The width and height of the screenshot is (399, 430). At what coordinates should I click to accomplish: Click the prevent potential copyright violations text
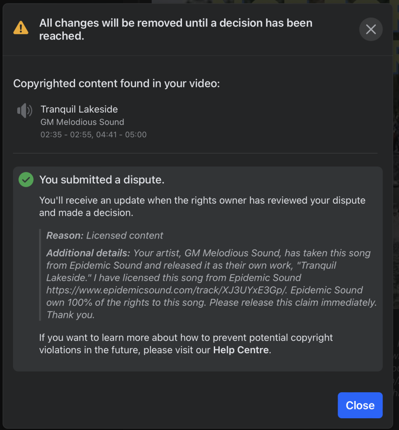tap(186, 343)
